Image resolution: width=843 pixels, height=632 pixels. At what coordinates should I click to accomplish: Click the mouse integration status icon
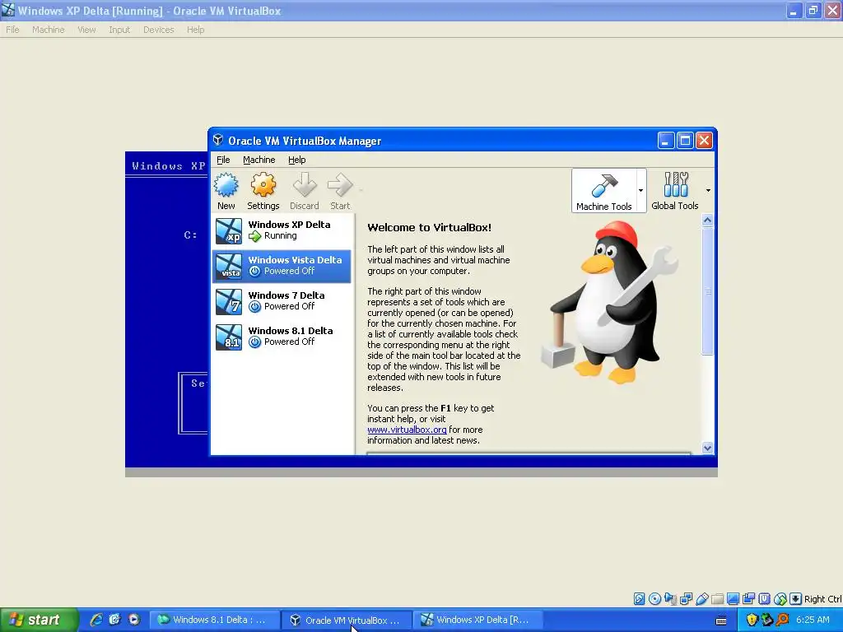(x=780, y=599)
